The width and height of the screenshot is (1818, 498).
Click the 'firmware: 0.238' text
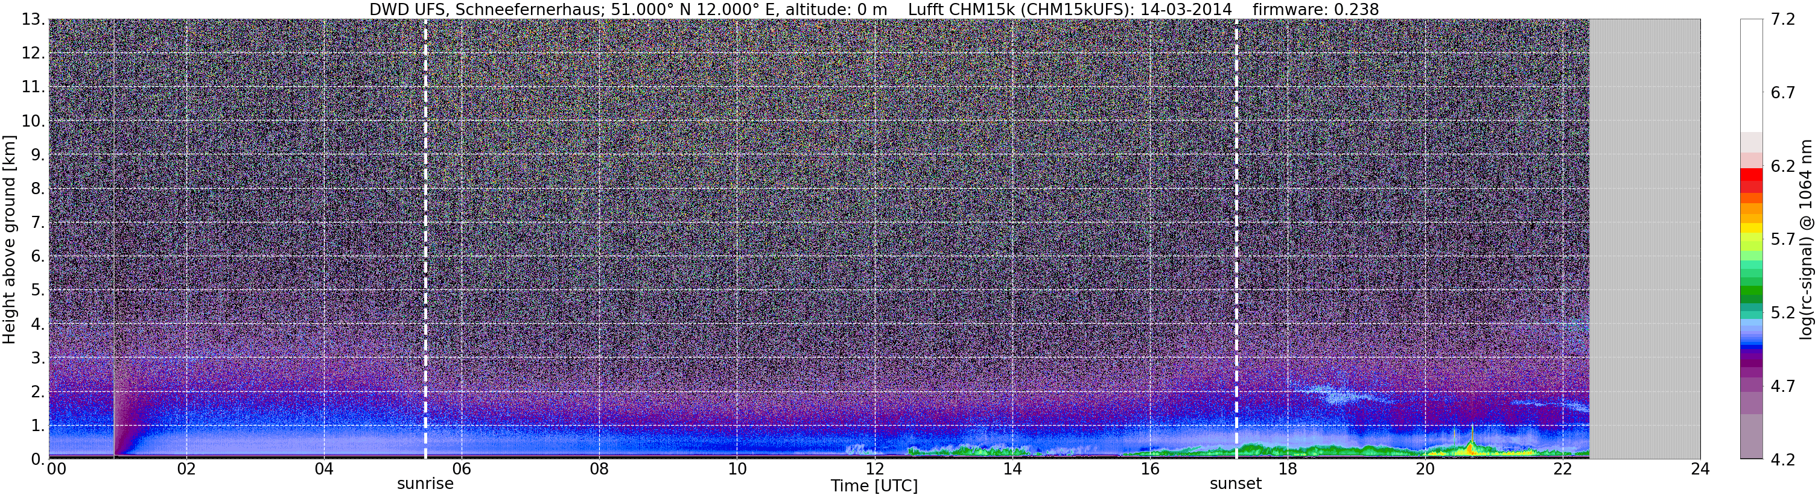click(1315, 10)
